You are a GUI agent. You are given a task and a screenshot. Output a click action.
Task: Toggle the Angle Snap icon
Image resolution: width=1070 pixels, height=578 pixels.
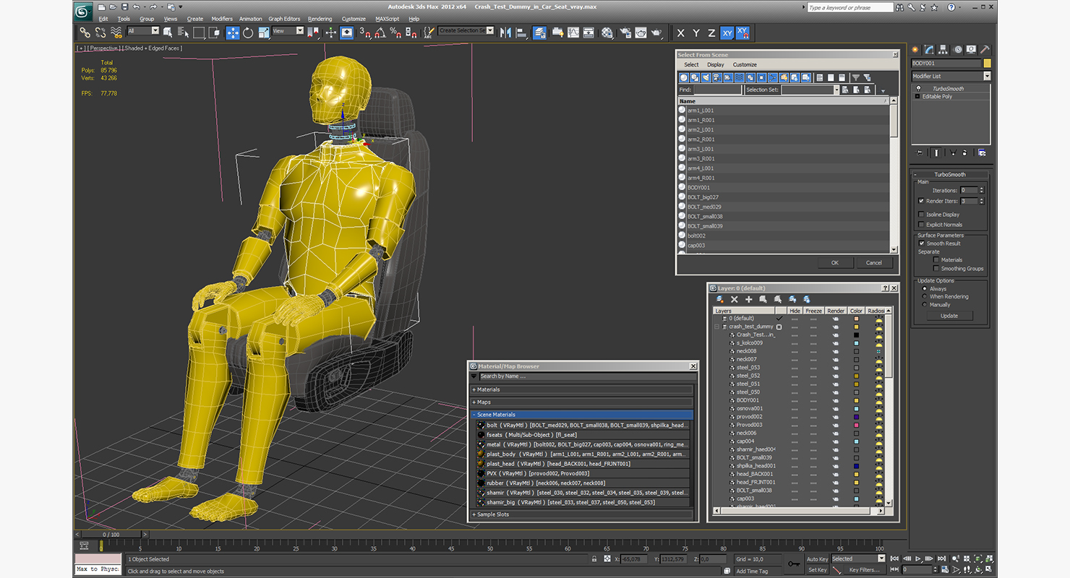(380, 33)
